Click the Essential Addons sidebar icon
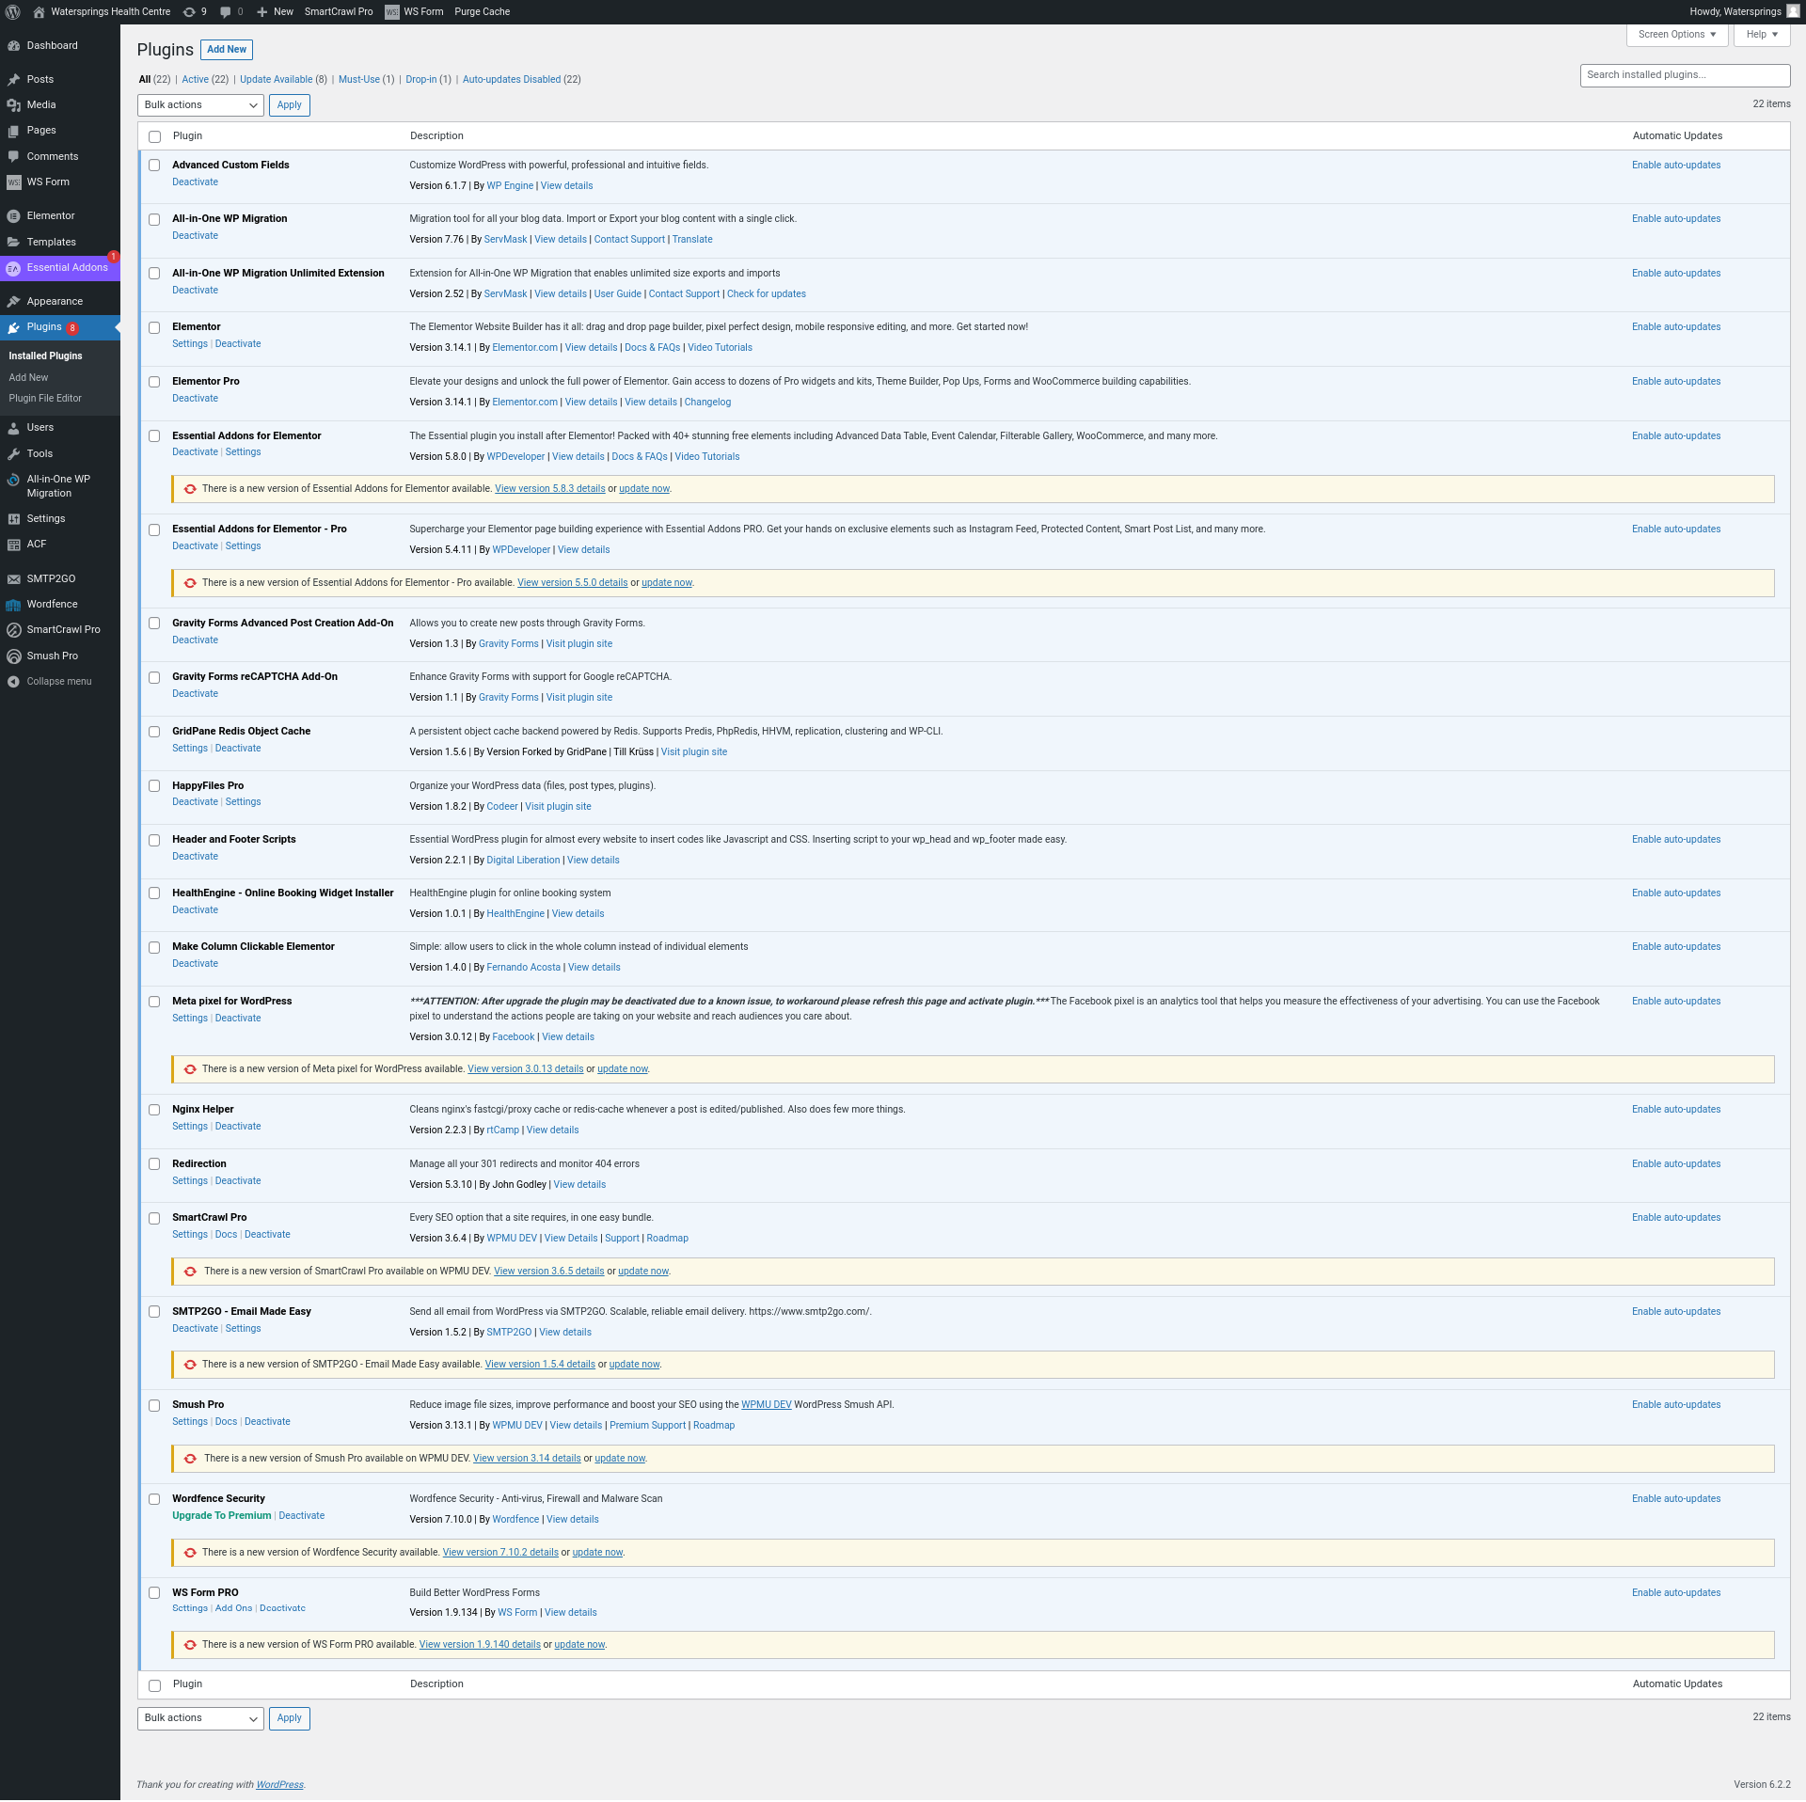 [13, 268]
